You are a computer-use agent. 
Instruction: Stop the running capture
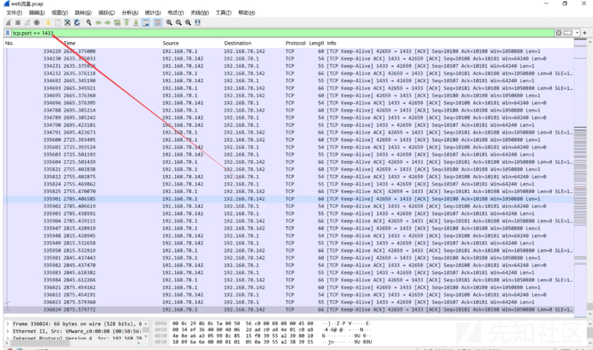tap(18, 22)
